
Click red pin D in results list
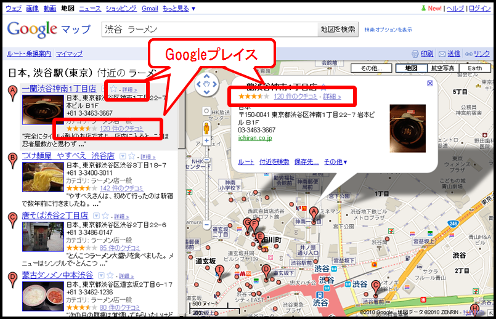pos(12,280)
